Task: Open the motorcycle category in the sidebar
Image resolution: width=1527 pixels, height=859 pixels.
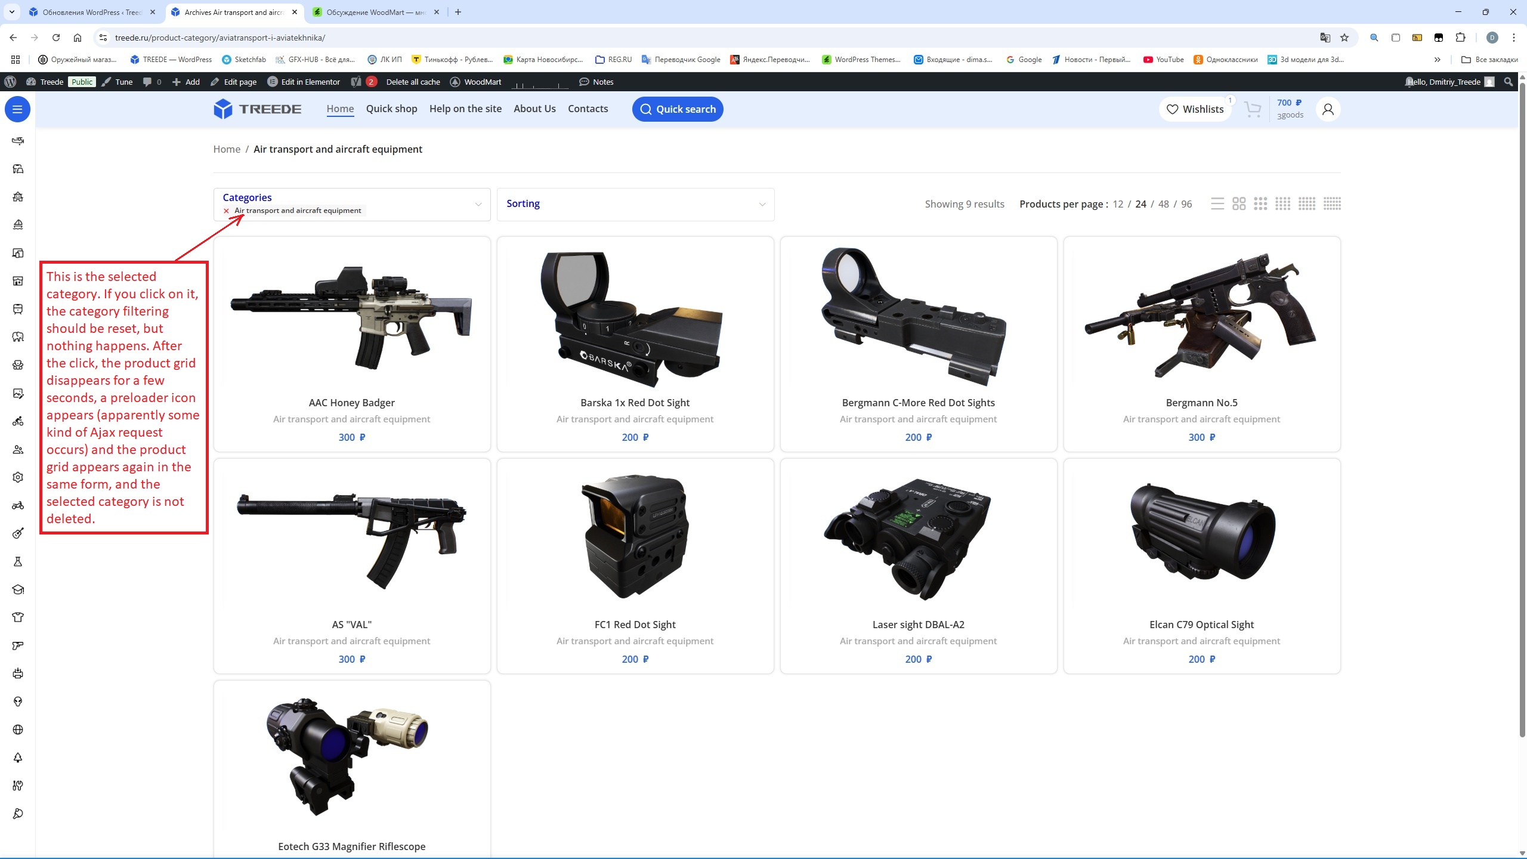Action: (18, 505)
